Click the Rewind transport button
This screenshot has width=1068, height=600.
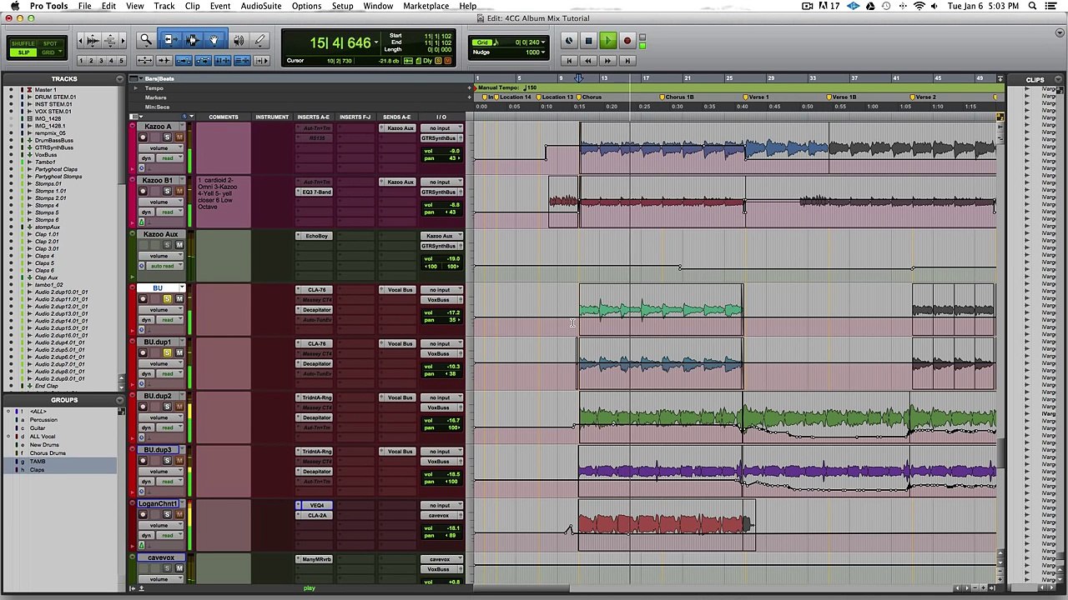tap(588, 61)
